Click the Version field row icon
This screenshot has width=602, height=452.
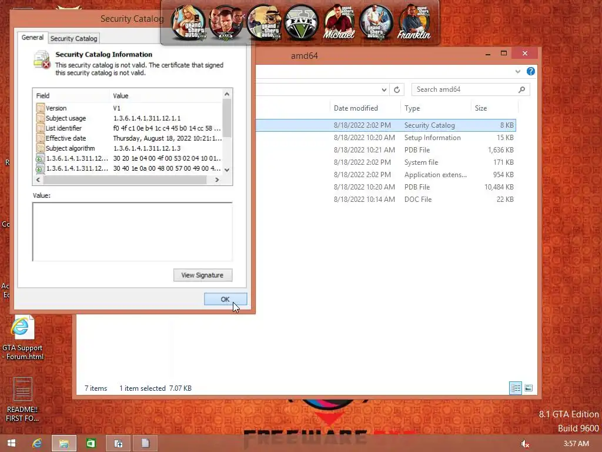coord(41,108)
